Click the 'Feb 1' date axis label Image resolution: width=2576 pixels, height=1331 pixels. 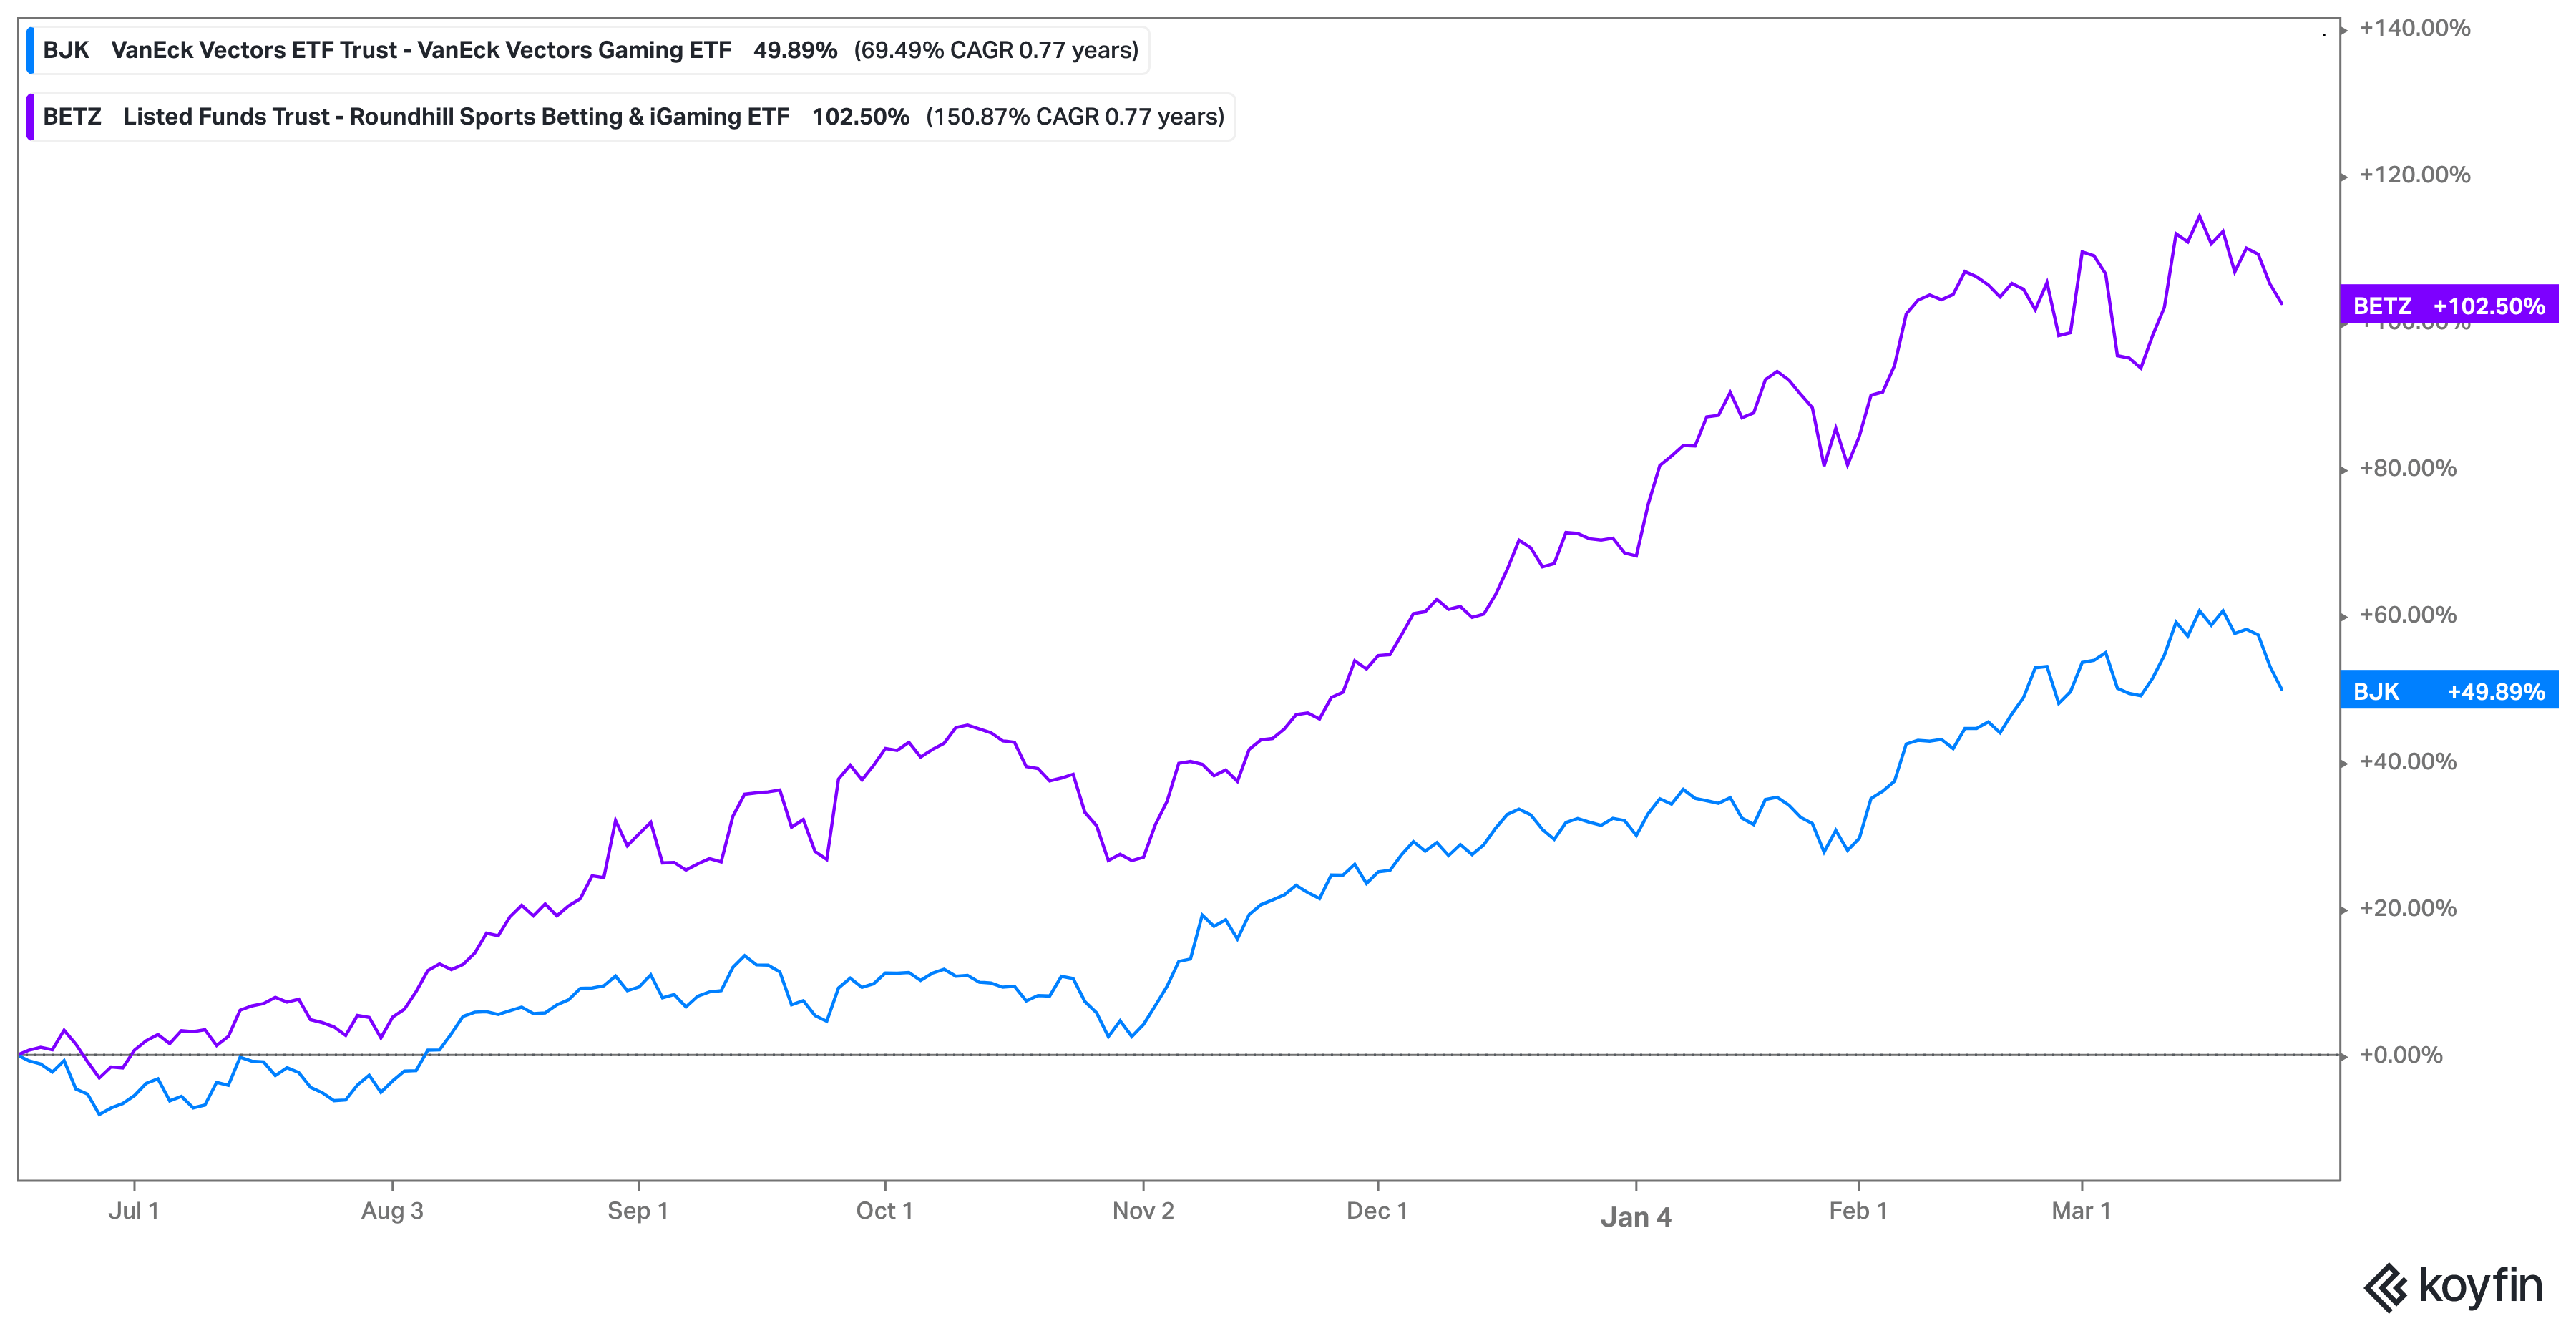(1858, 1211)
